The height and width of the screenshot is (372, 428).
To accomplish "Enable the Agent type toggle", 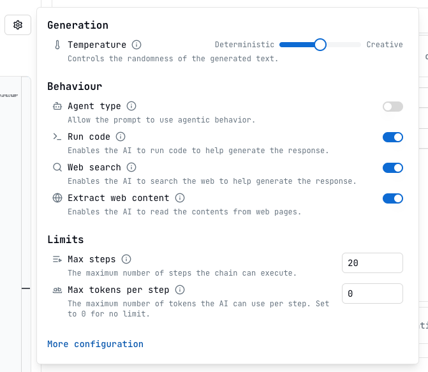I will 393,107.
